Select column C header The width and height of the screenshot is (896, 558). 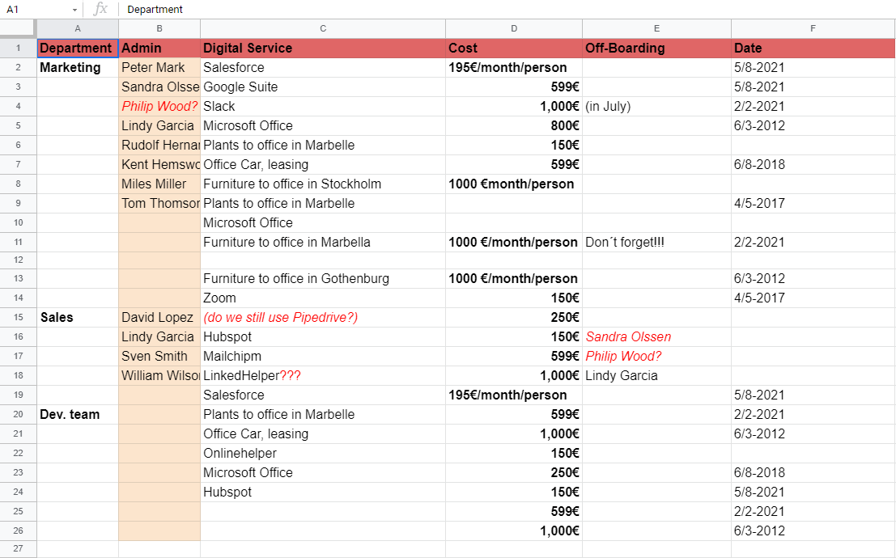[x=323, y=28]
